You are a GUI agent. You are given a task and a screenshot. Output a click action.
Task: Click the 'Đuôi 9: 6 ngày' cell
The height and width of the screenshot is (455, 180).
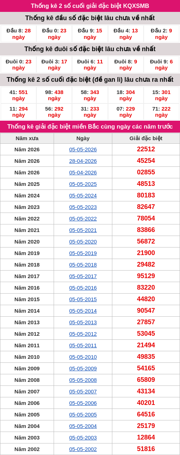161,64
